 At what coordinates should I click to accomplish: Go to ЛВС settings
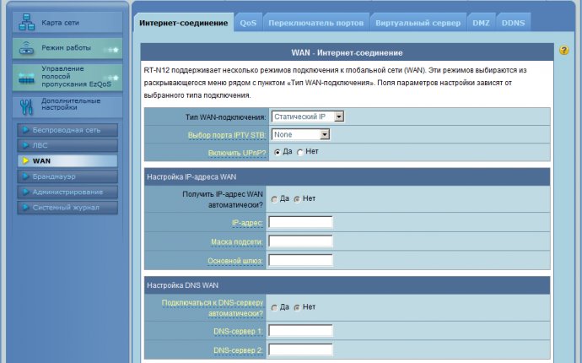[x=67, y=145]
